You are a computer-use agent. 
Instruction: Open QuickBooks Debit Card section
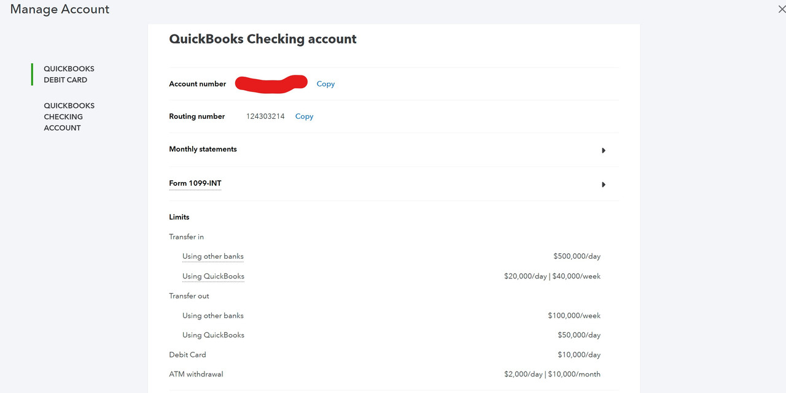tap(69, 74)
